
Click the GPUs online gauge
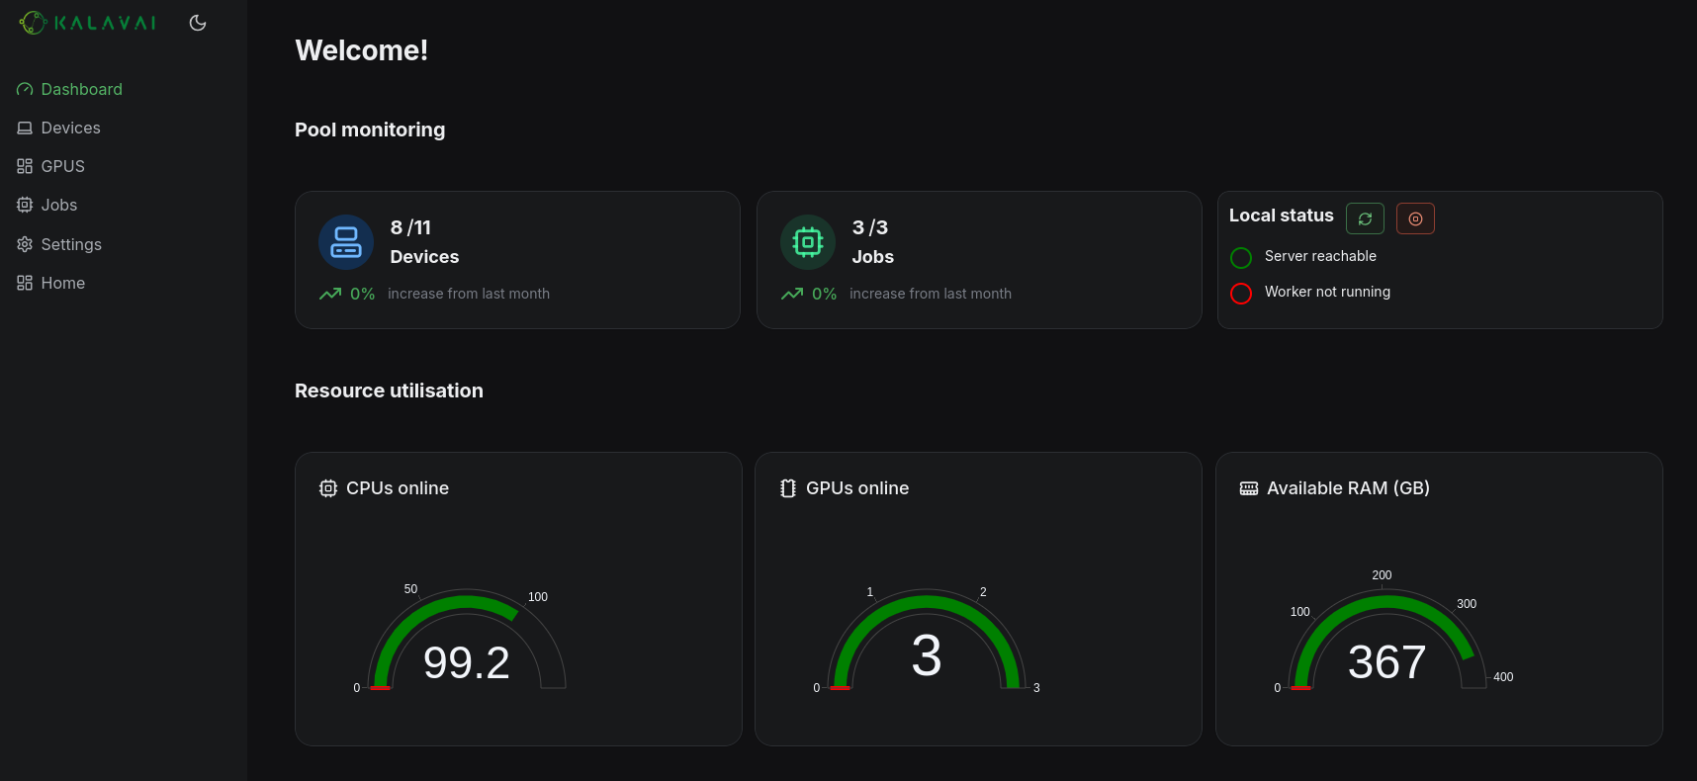(927, 643)
